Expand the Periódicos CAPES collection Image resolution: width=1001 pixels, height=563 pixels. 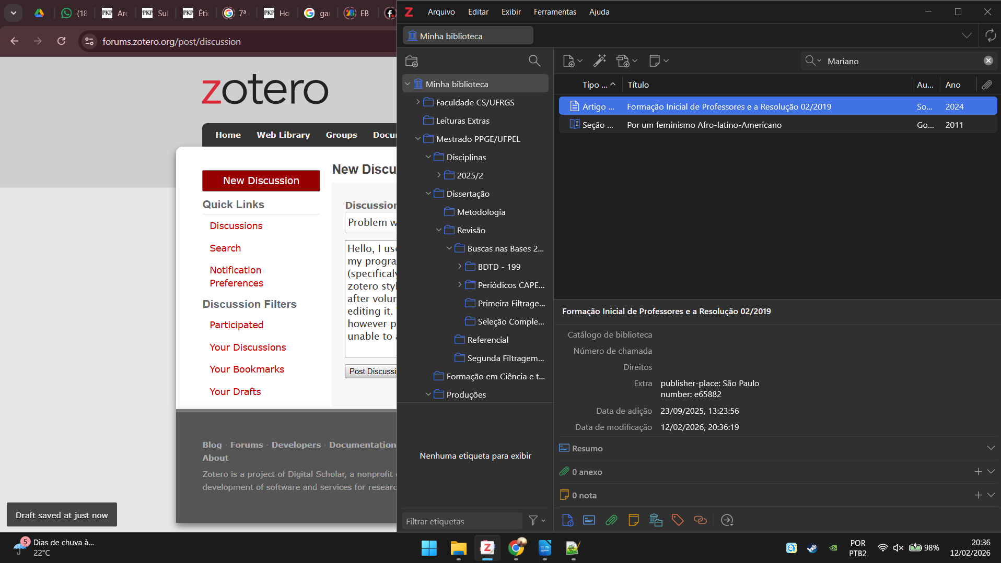tap(460, 285)
